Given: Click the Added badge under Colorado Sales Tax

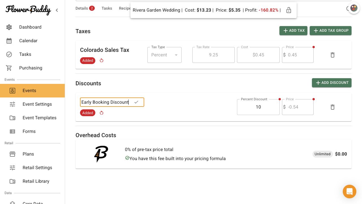Looking at the screenshot, I should pos(88,61).
